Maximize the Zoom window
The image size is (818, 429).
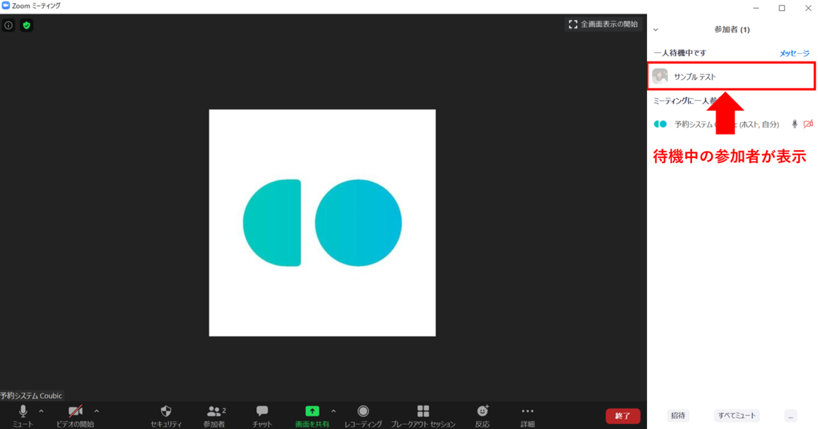click(x=782, y=8)
